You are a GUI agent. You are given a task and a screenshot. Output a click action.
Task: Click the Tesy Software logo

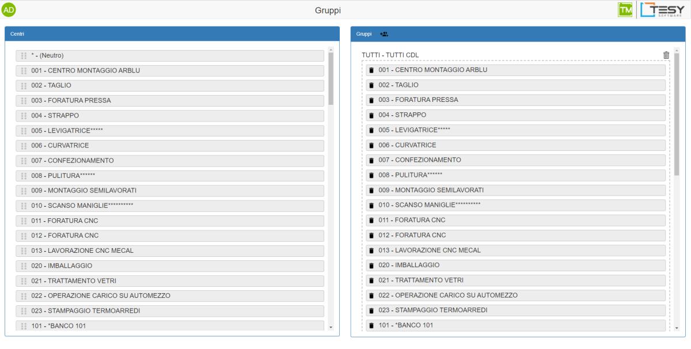pyautogui.click(x=662, y=10)
